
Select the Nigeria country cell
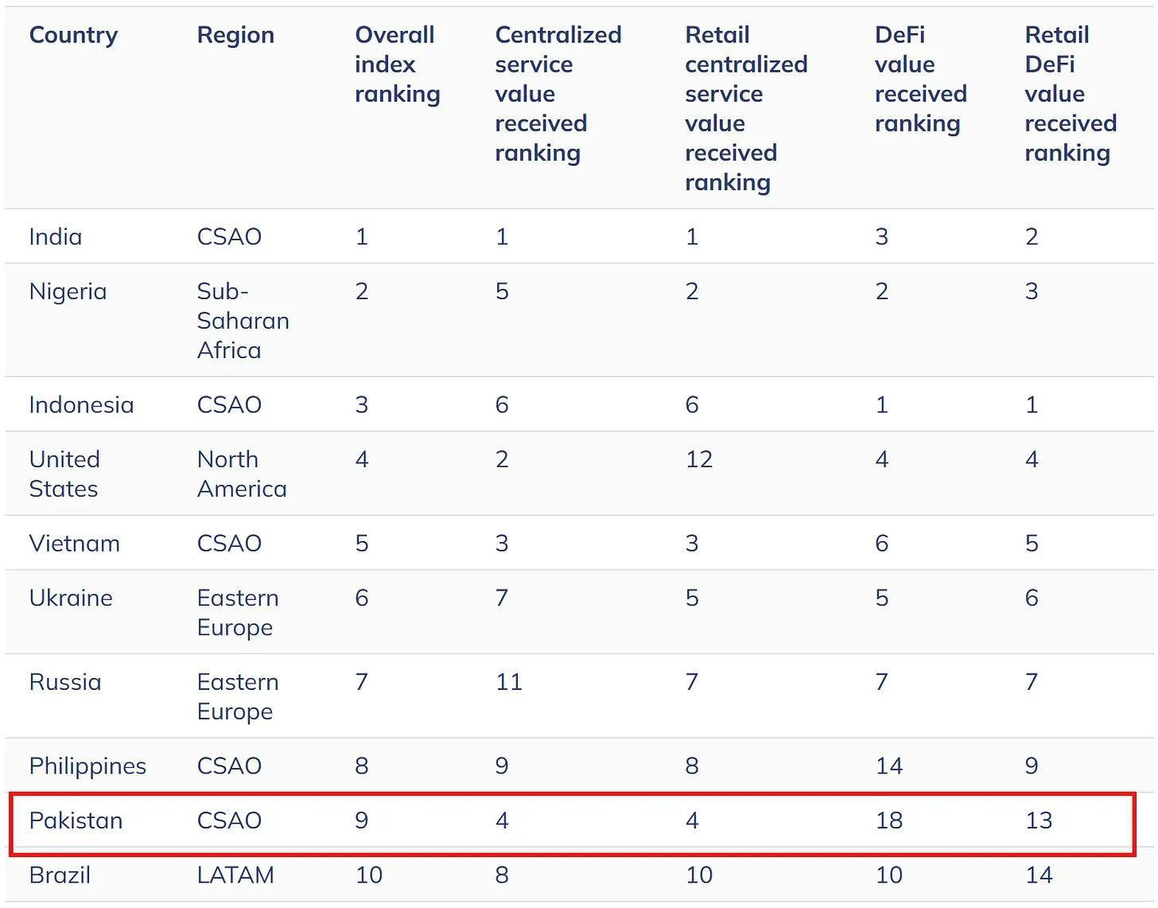68,291
